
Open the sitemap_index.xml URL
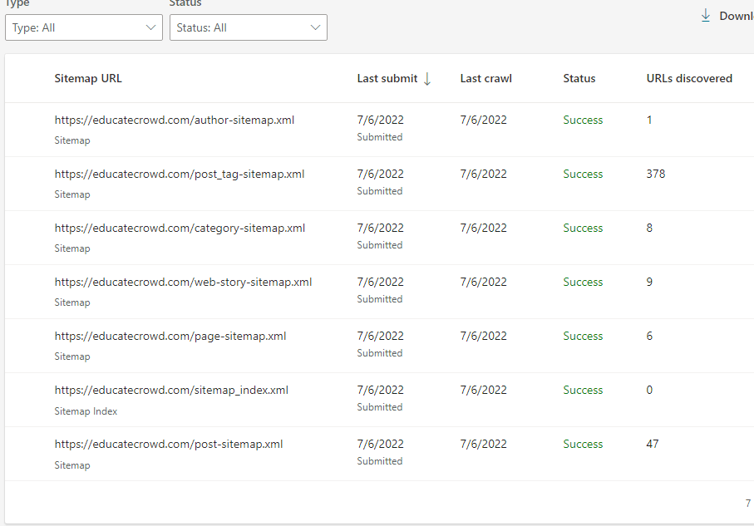[171, 390]
